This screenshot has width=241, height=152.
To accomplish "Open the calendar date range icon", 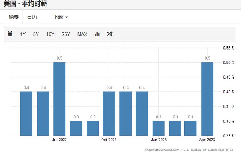I will click(x=10, y=34).
